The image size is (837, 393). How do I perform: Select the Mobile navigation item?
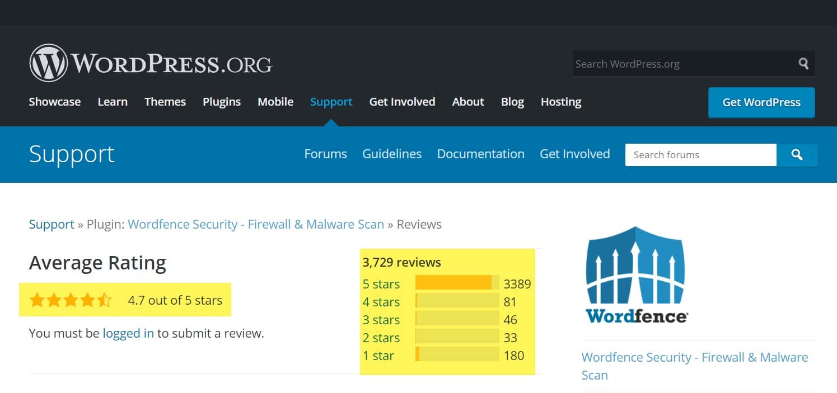pyautogui.click(x=275, y=102)
